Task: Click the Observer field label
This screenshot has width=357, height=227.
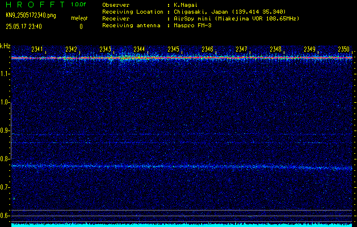Action: pyautogui.click(x=116, y=5)
